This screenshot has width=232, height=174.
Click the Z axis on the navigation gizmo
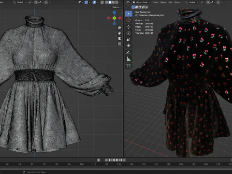click(115, 13)
